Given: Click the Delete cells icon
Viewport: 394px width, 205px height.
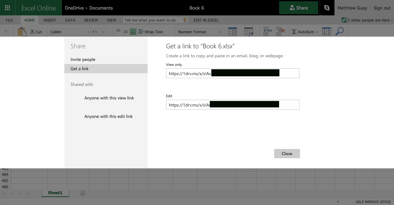Looking at the screenshot, I should (281, 31).
